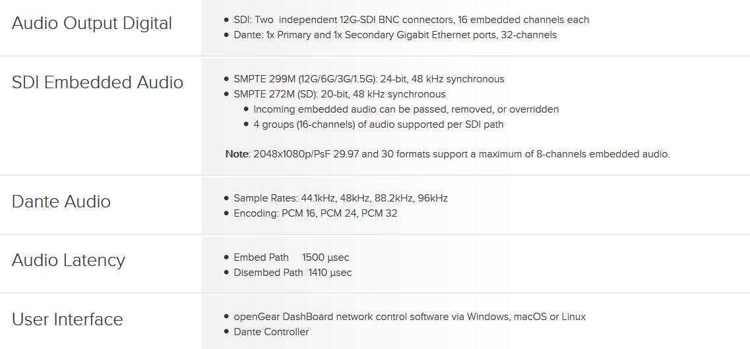
Task: Click the User Interface section heading
Action: coord(67,319)
